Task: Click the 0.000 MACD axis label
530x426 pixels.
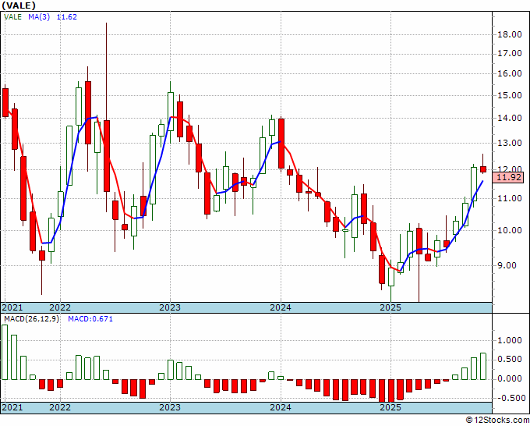Action: point(510,378)
